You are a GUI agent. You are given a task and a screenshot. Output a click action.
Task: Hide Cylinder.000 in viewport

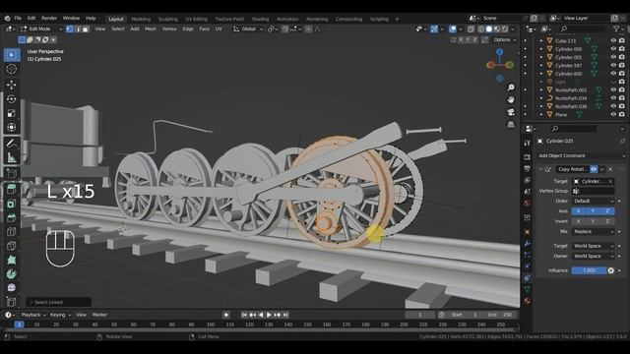[x=613, y=49]
